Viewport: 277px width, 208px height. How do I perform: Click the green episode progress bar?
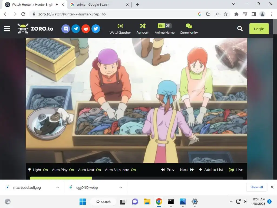(x=61, y=178)
